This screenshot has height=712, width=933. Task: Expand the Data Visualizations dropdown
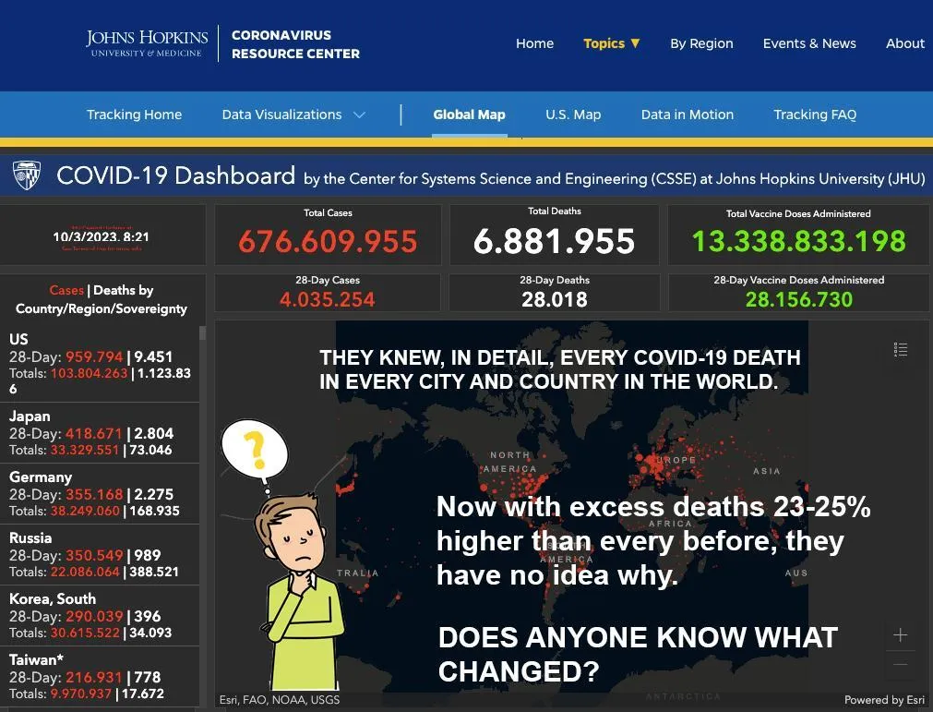[293, 115]
